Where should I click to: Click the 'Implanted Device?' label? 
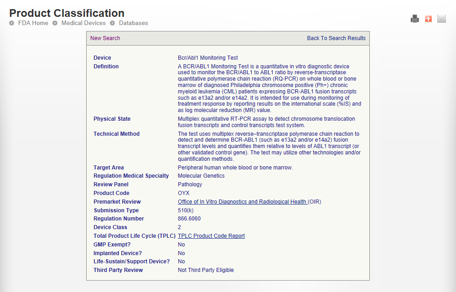tap(118, 253)
